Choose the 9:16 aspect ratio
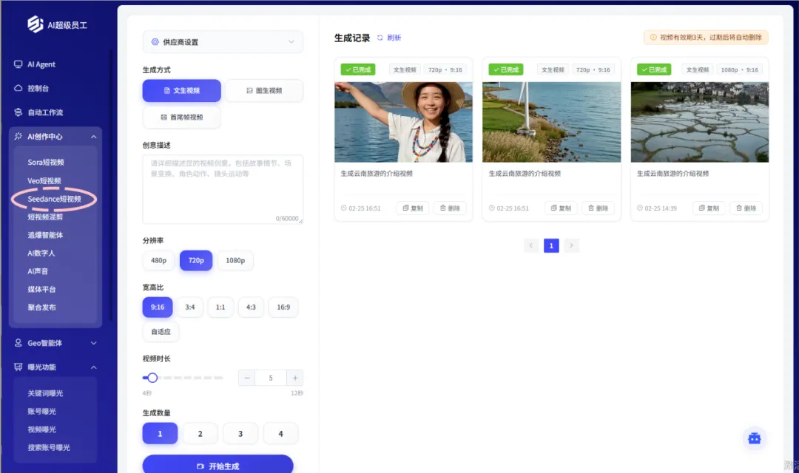Image resolution: width=799 pixels, height=473 pixels. [x=158, y=307]
